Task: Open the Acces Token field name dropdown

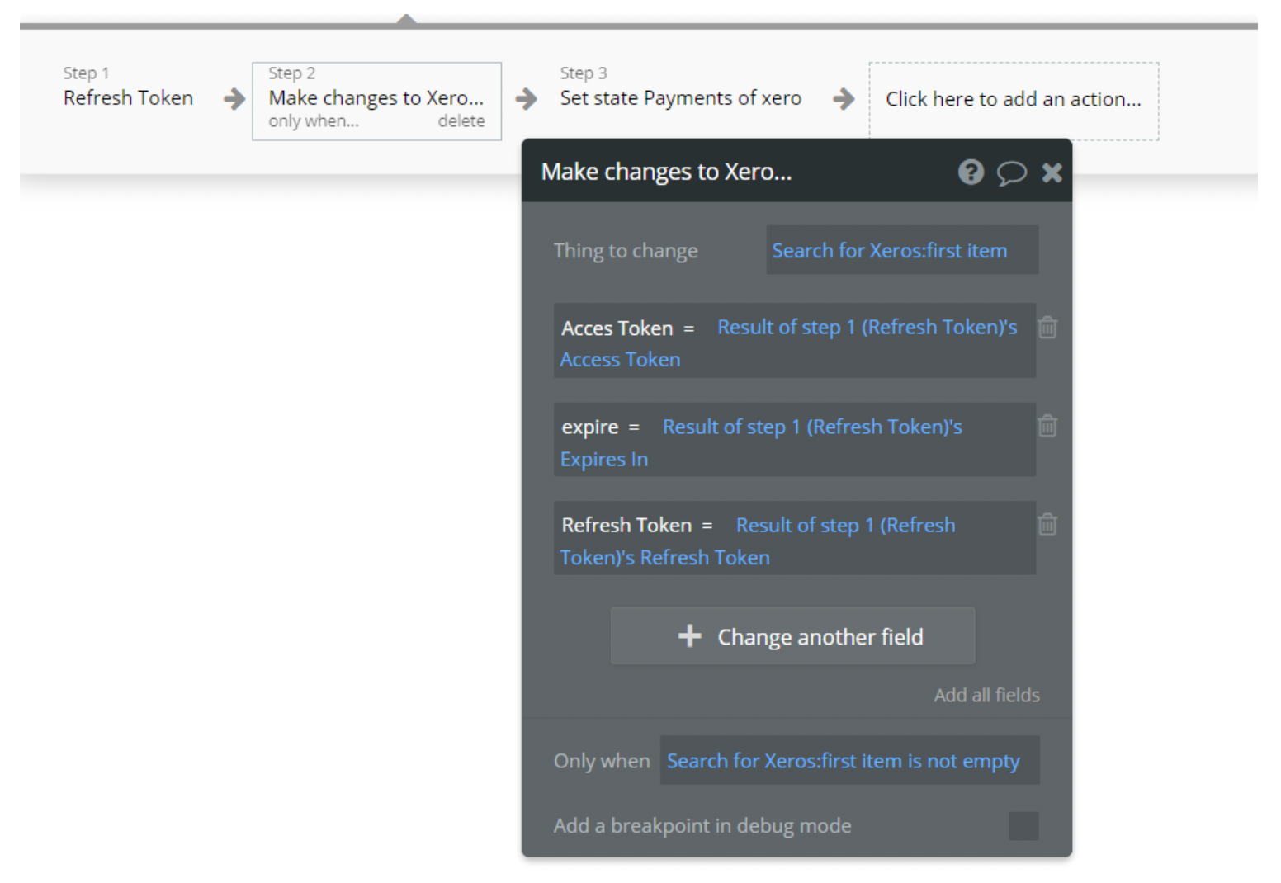Action: [x=617, y=328]
